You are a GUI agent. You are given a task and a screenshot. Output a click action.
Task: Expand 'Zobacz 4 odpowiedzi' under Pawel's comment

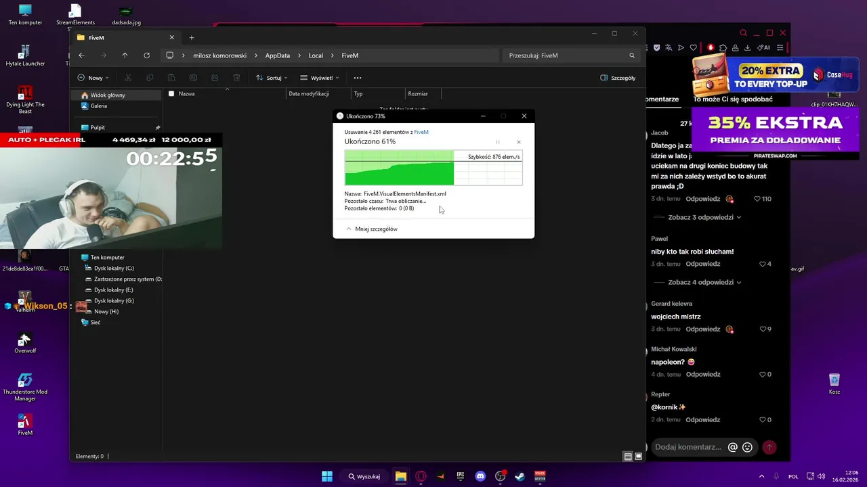[x=704, y=283]
